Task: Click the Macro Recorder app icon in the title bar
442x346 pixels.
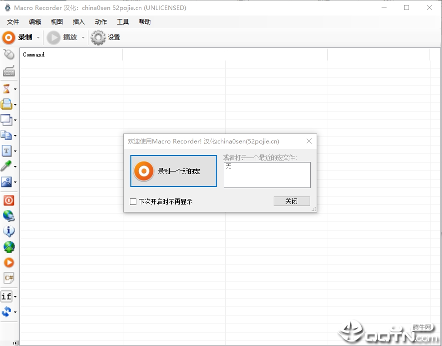Action: coord(7,7)
